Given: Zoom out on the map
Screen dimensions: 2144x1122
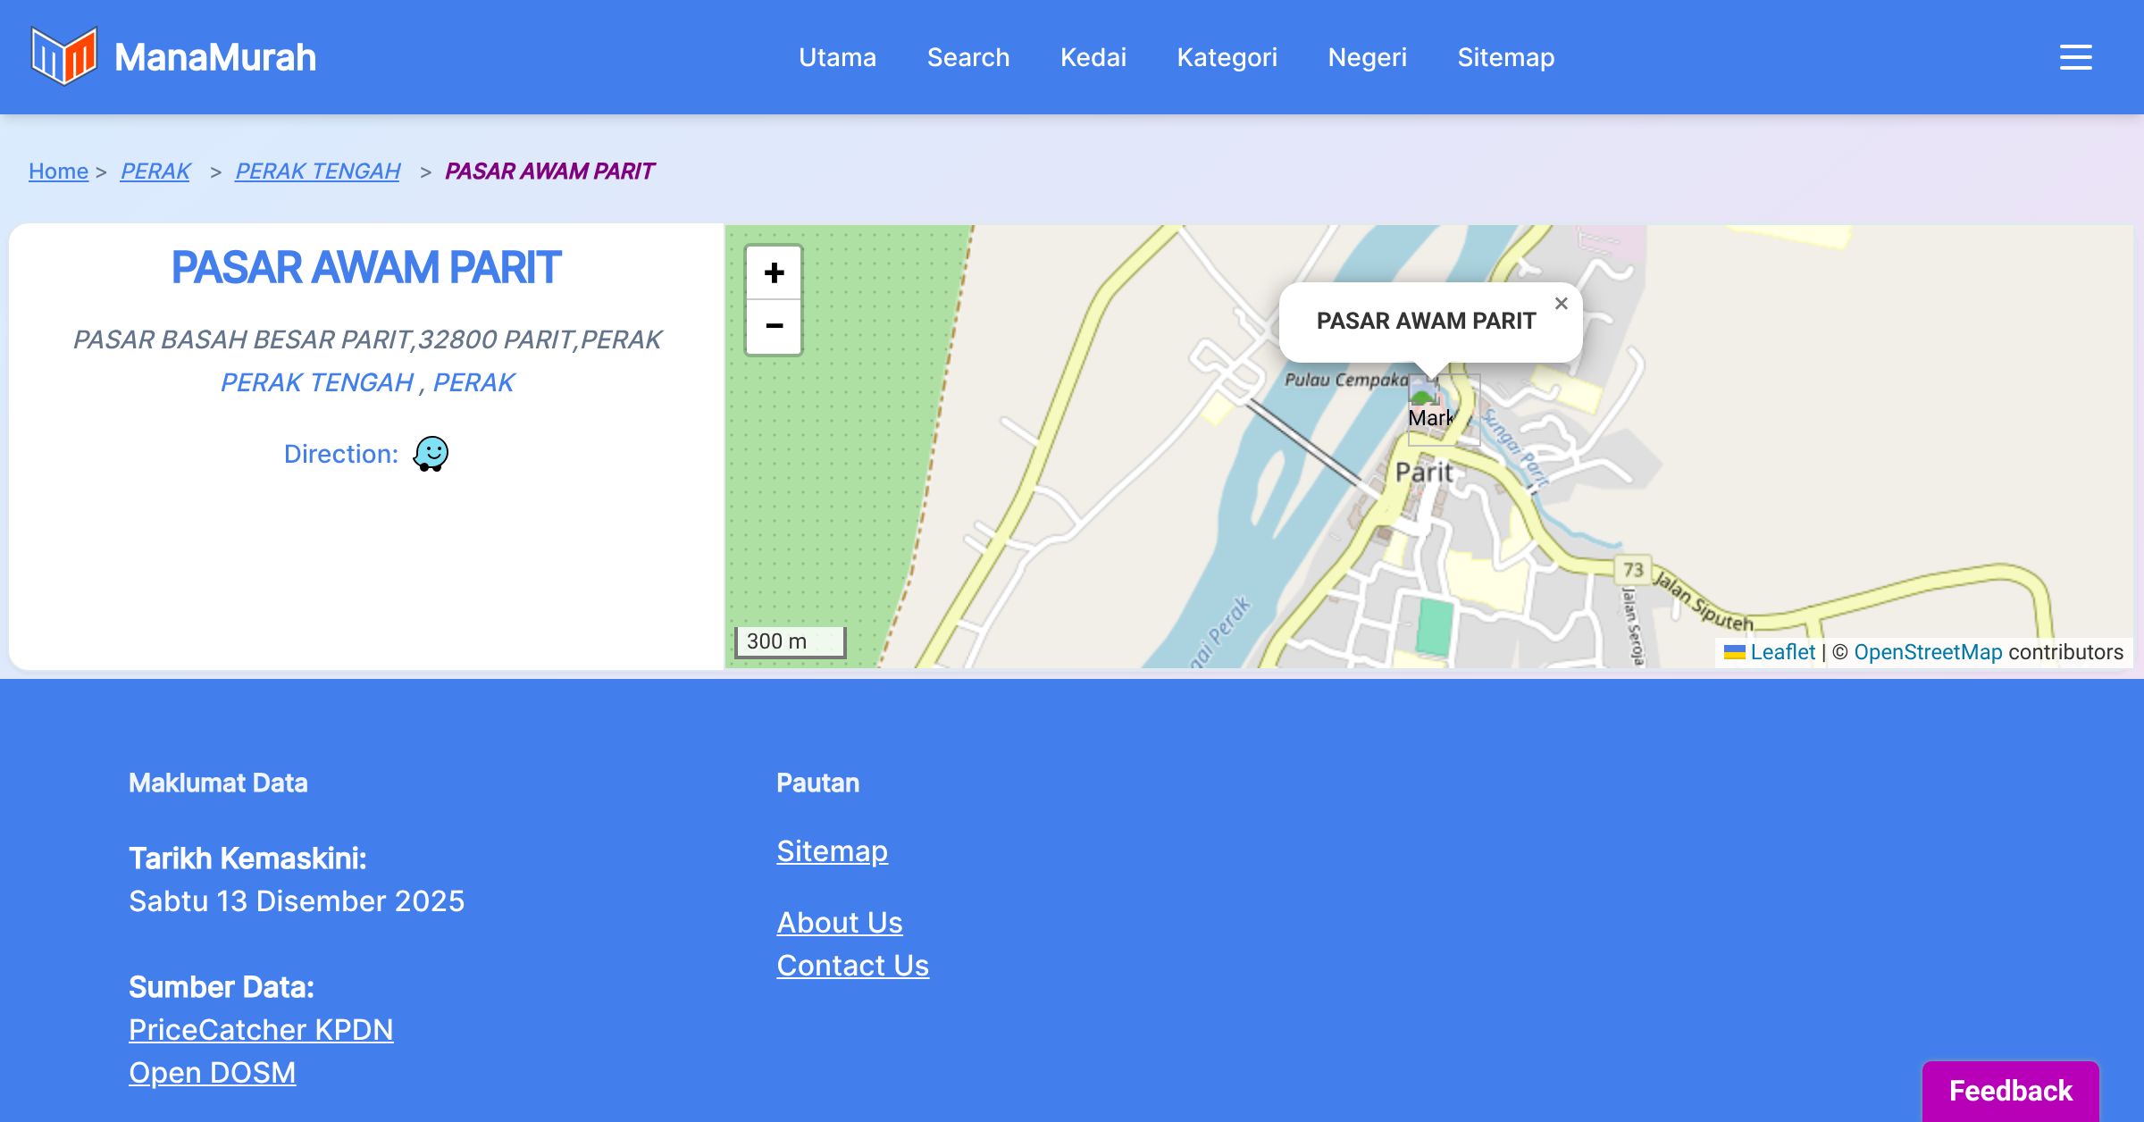Looking at the screenshot, I should click(774, 326).
